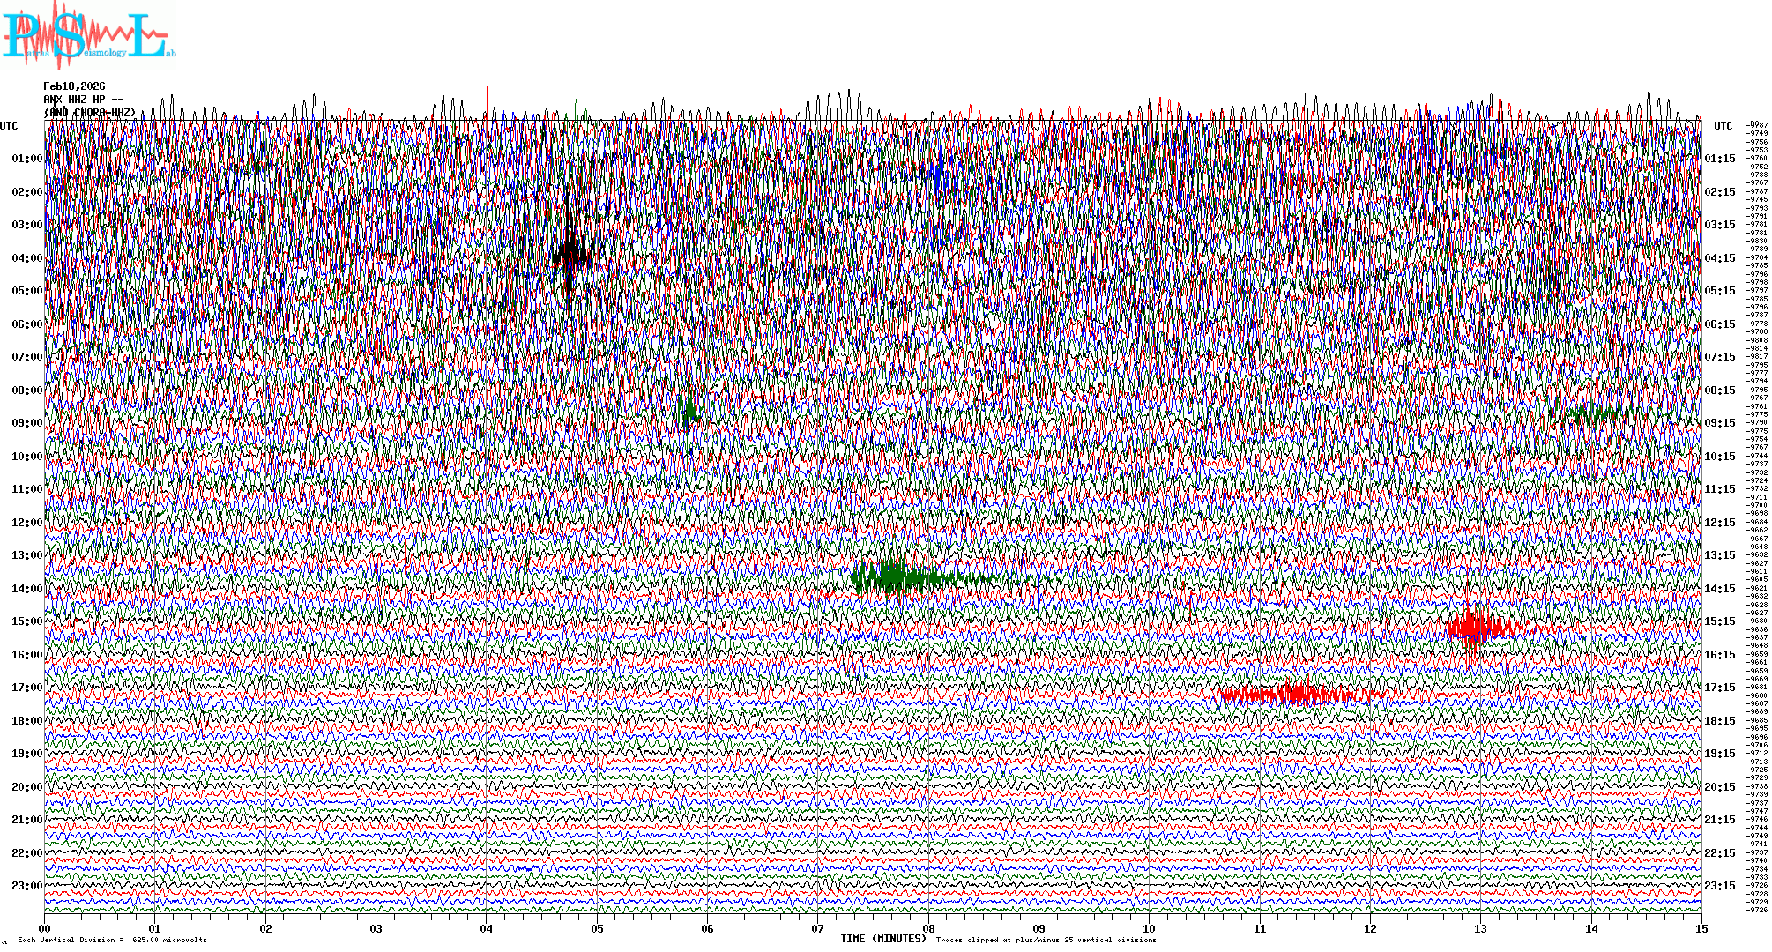Click the 09:15 time label on right axis
Image resolution: width=1772 pixels, height=952 pixels.
coord(1719,423)
